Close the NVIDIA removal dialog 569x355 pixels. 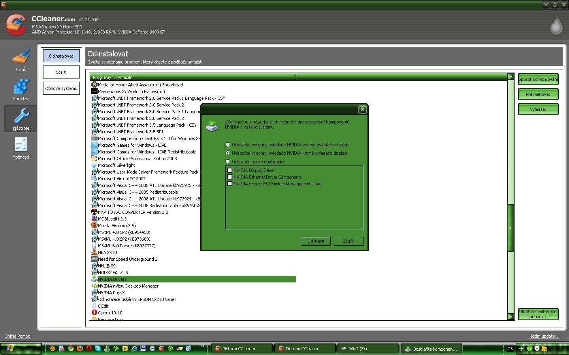click(x=362, y=109)
